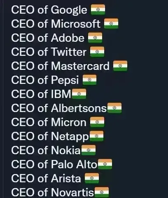
Task: Click the 'CEO of Mastercard' text
Action: coord(61,66)
